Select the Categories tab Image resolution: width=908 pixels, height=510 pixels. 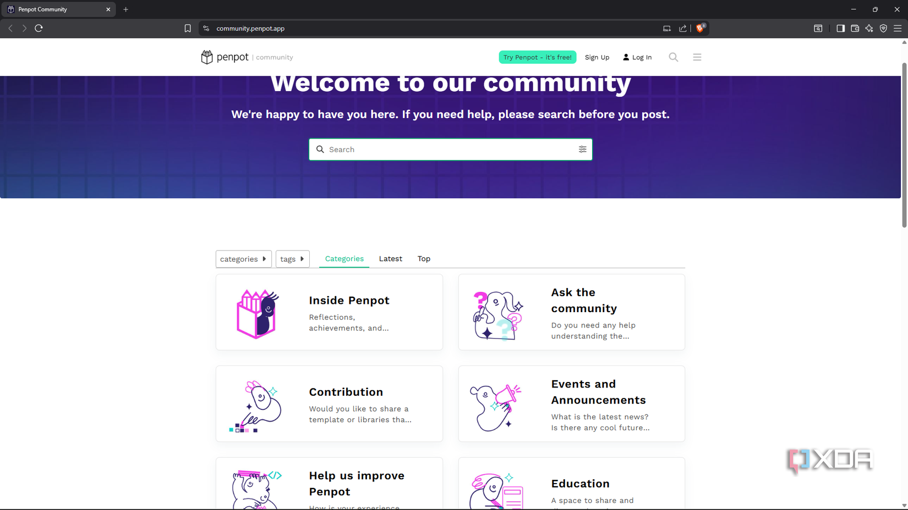(344, 258)
